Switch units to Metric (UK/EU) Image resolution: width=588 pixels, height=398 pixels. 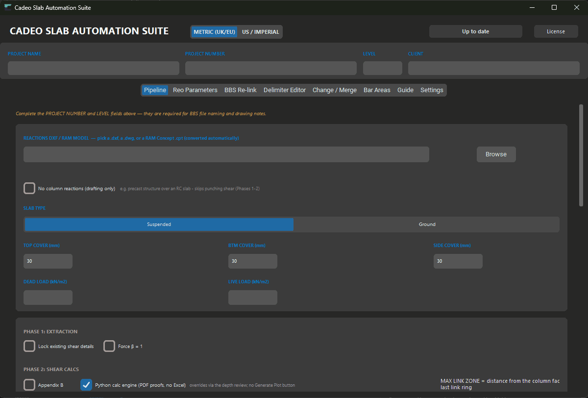click(x=215, y=32)
